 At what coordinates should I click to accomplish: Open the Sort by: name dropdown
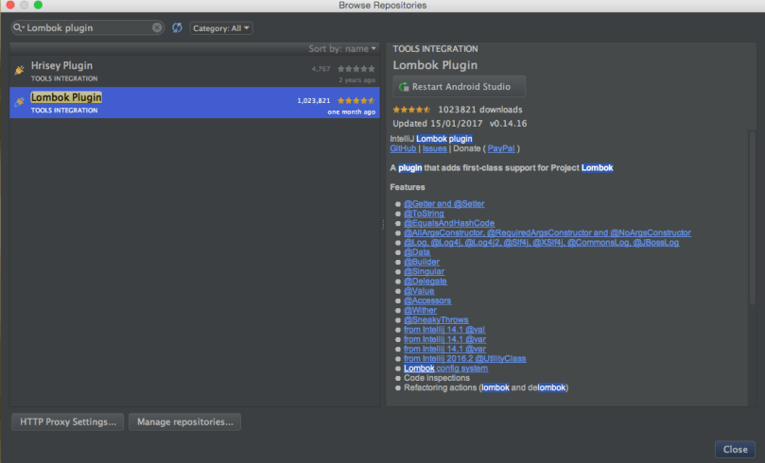pos(342,48)
